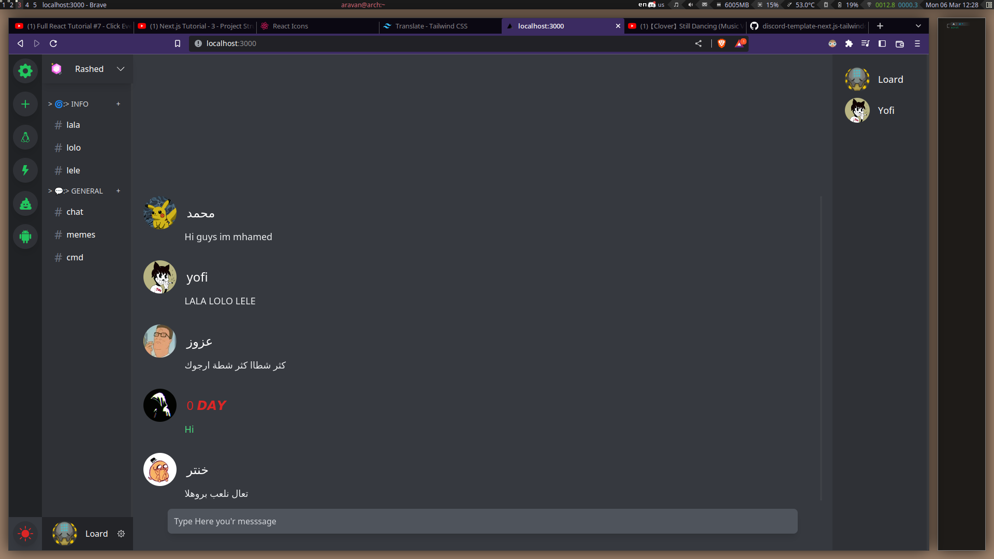
Task: Toggle the browser sidebar panel icon
Action: point(882,43)
